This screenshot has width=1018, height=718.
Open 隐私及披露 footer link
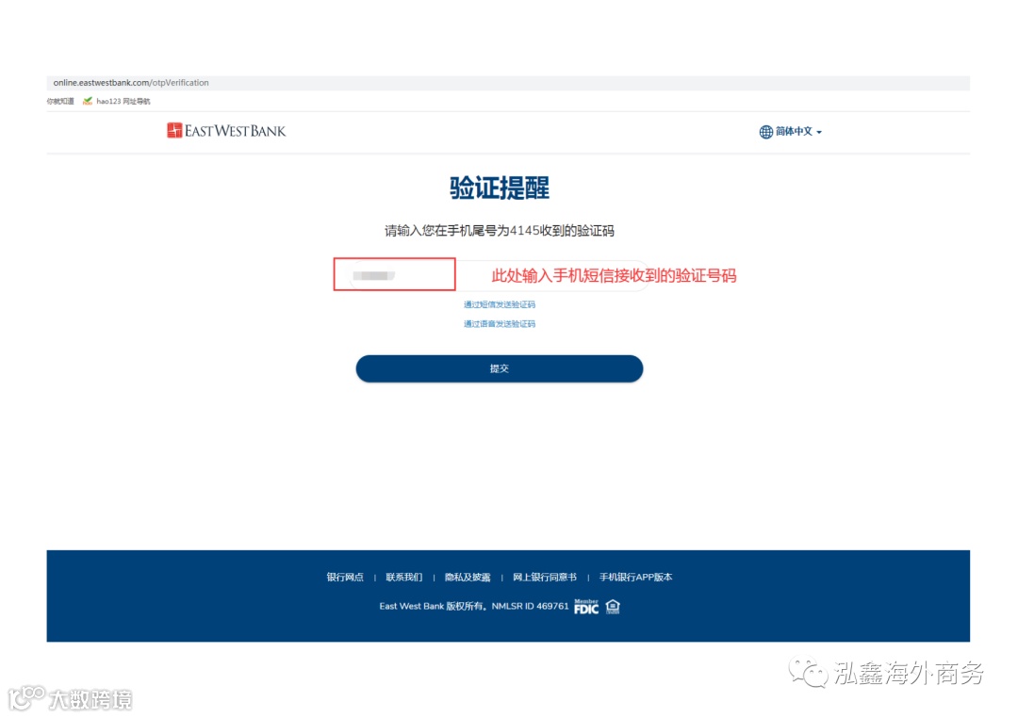[468, 577]
